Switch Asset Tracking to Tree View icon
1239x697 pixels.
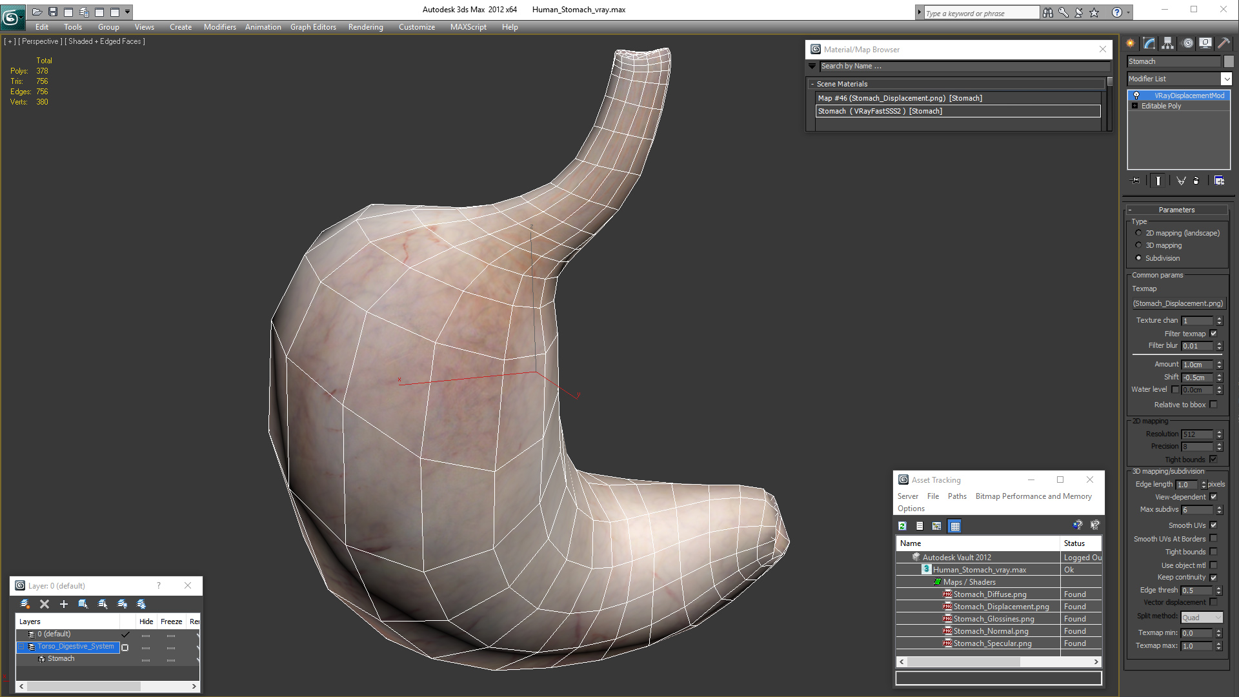click(937, 526)
